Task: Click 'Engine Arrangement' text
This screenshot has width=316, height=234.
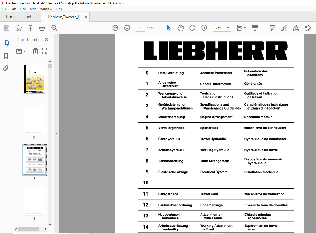Action: 216,117
